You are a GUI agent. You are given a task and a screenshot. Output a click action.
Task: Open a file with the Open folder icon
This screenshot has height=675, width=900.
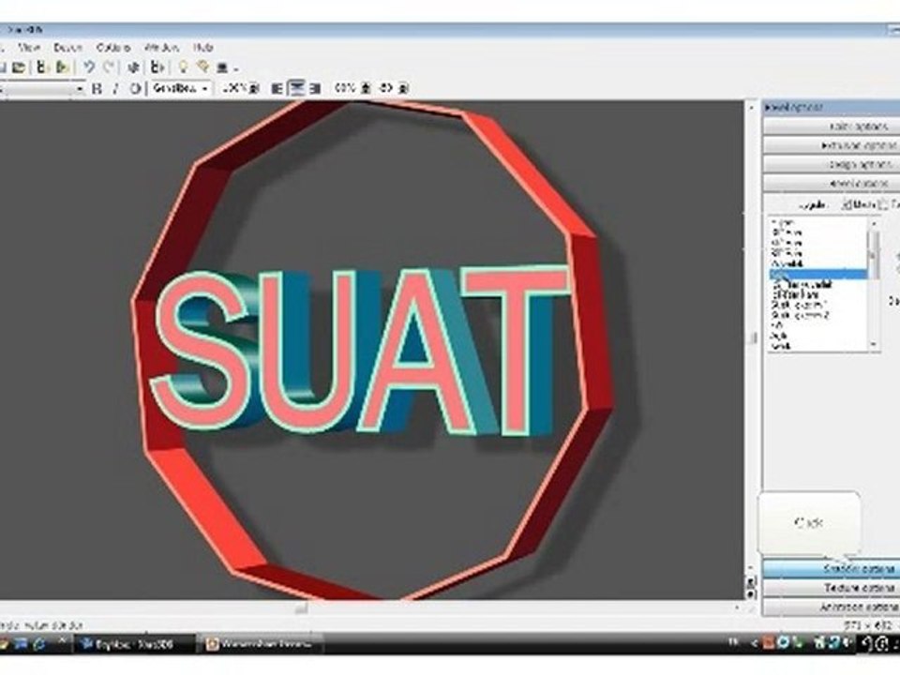pos(19,67)
